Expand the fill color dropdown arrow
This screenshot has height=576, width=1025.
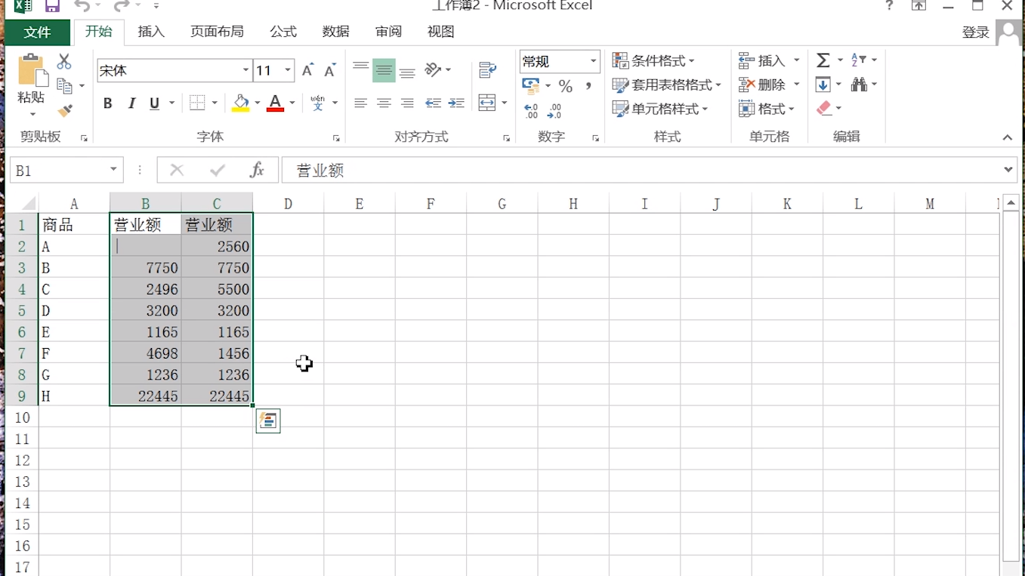tap(256, 103)
